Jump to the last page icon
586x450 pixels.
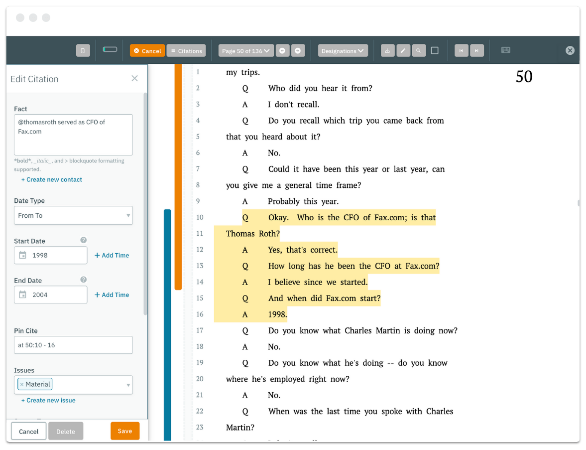(x=476, y=50)
